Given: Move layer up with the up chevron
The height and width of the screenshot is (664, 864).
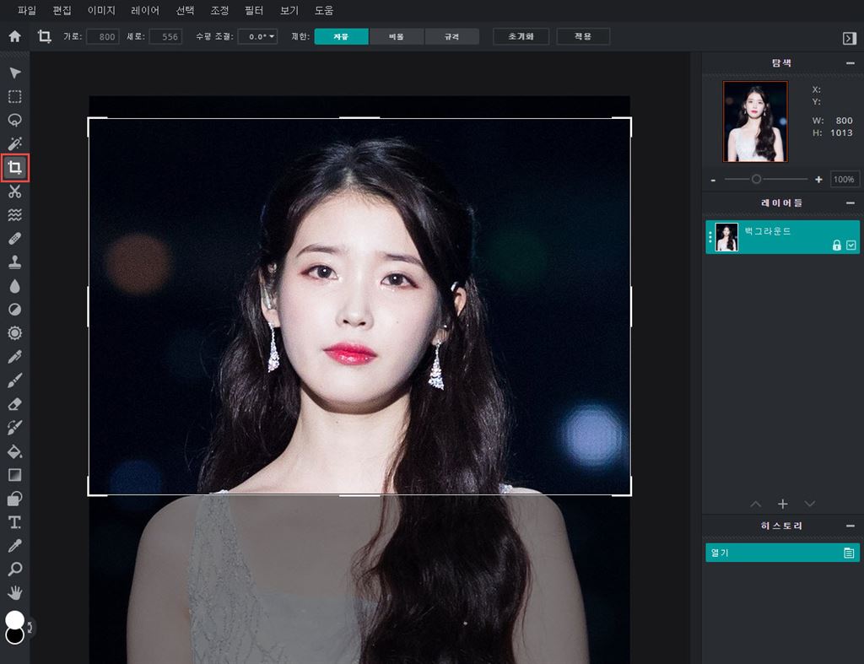Looking at the screenshot, I should click(755, 504).
